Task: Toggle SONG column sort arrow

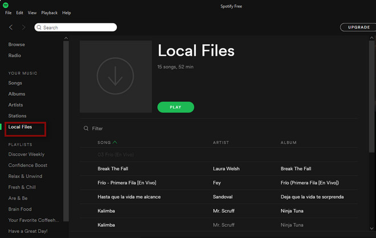Action: [115, 142]
